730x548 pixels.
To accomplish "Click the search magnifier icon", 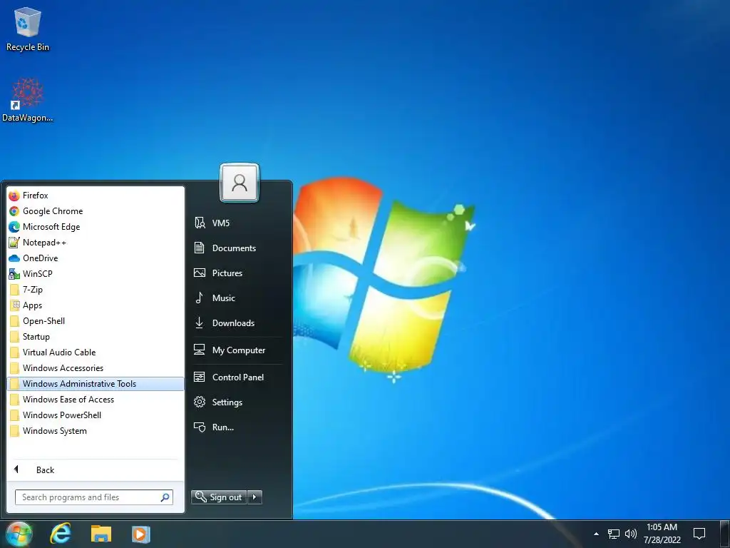I will 165,497.
